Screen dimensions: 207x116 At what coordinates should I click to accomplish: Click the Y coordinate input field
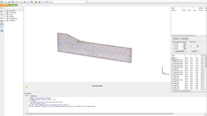tap(179, 46)
